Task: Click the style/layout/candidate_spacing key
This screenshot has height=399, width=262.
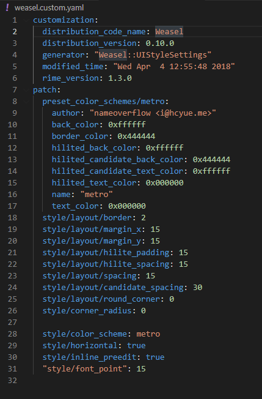Action: pos(113,287)
